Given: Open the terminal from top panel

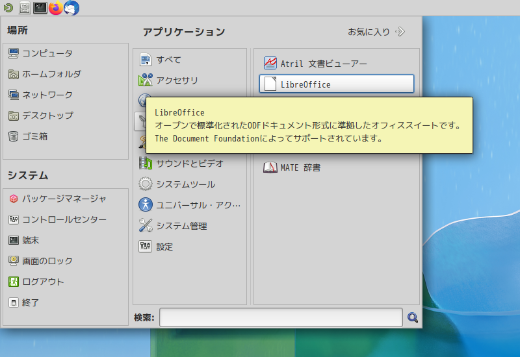Looking at the screenshot, I should [40, 8].
